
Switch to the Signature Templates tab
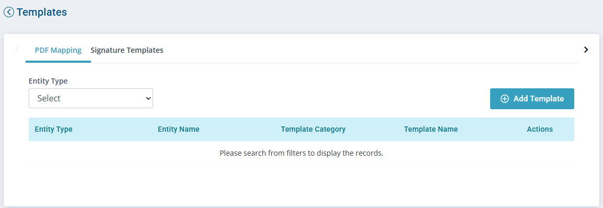click(127, 50)
